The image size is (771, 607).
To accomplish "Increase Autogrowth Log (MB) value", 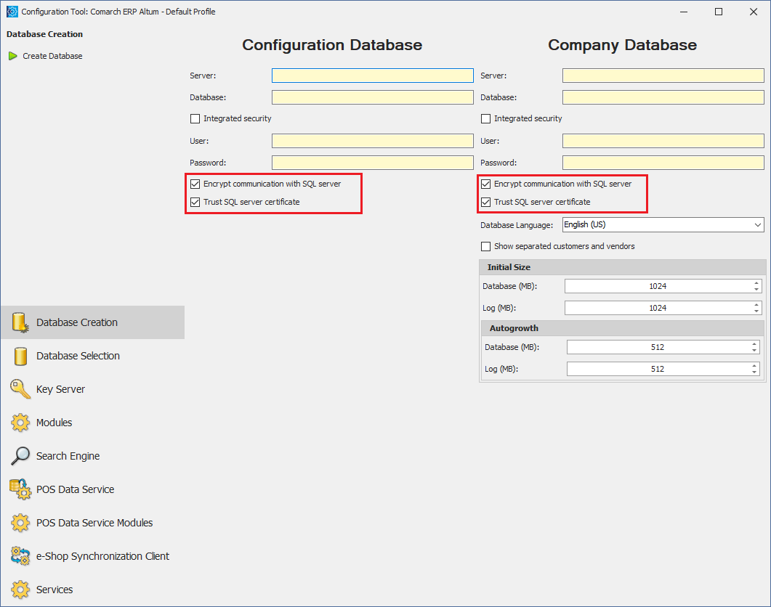I will pyautogui.click(x=754, y=366).
